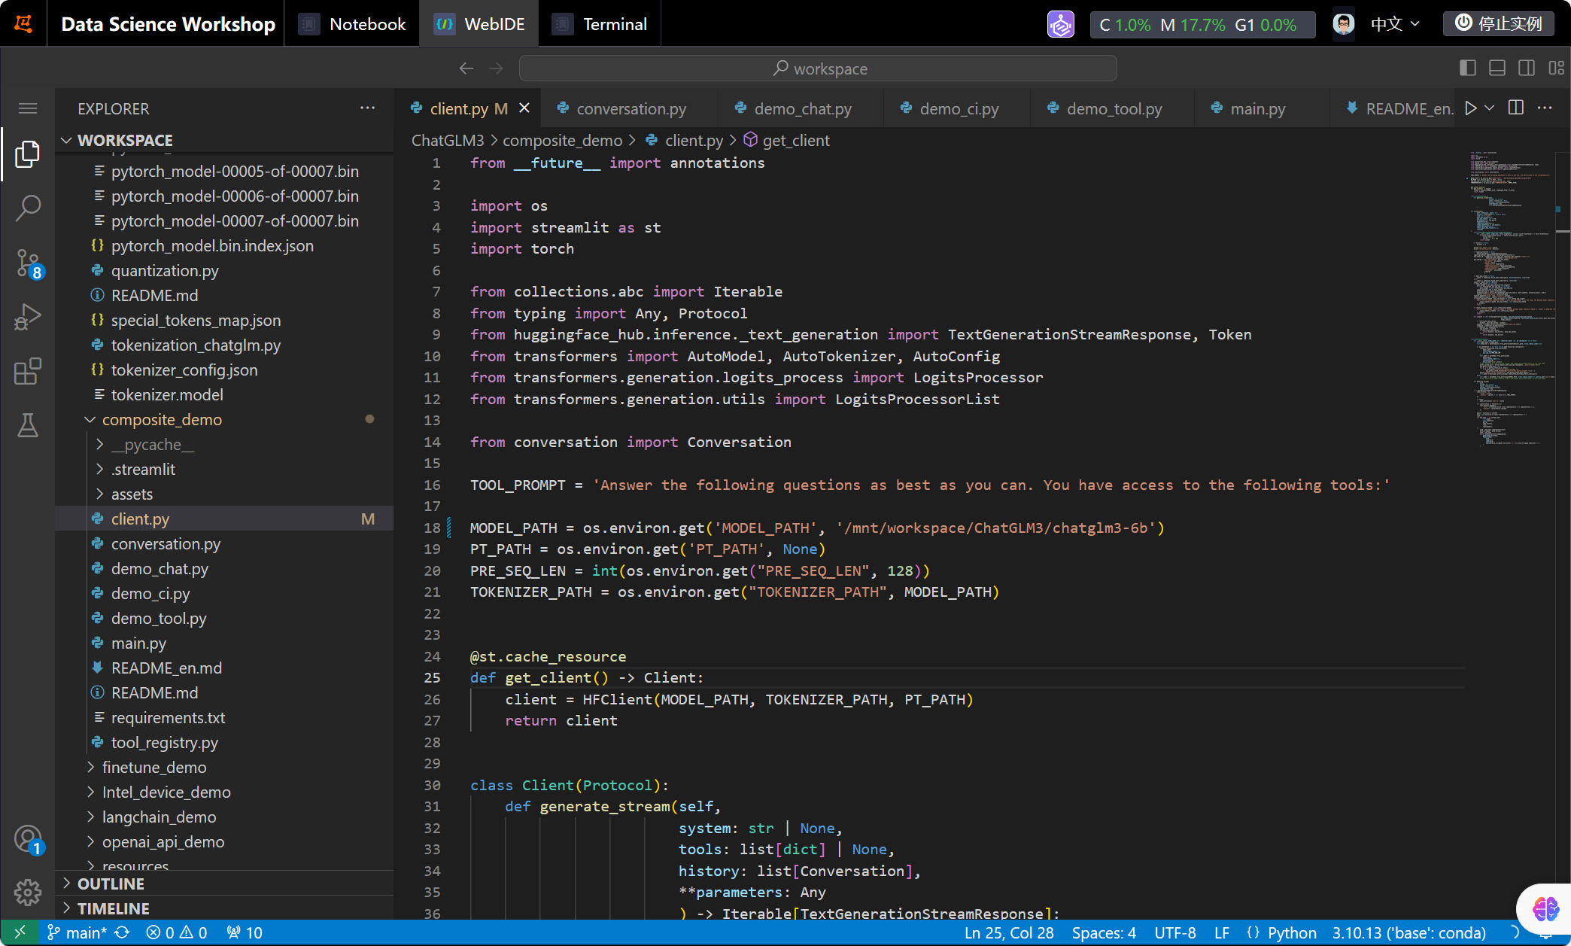Open the Extensions view
The image size is (1571, 946).
(x=28, y=371)
